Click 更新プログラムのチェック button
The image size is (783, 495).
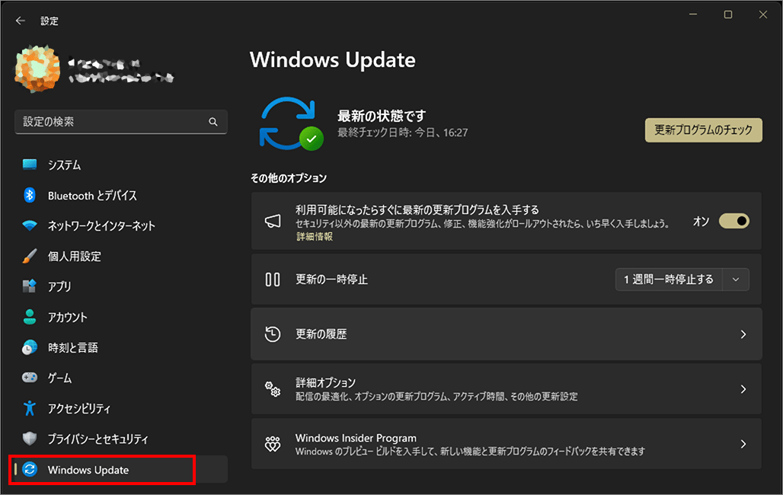(x=704, y=130)
